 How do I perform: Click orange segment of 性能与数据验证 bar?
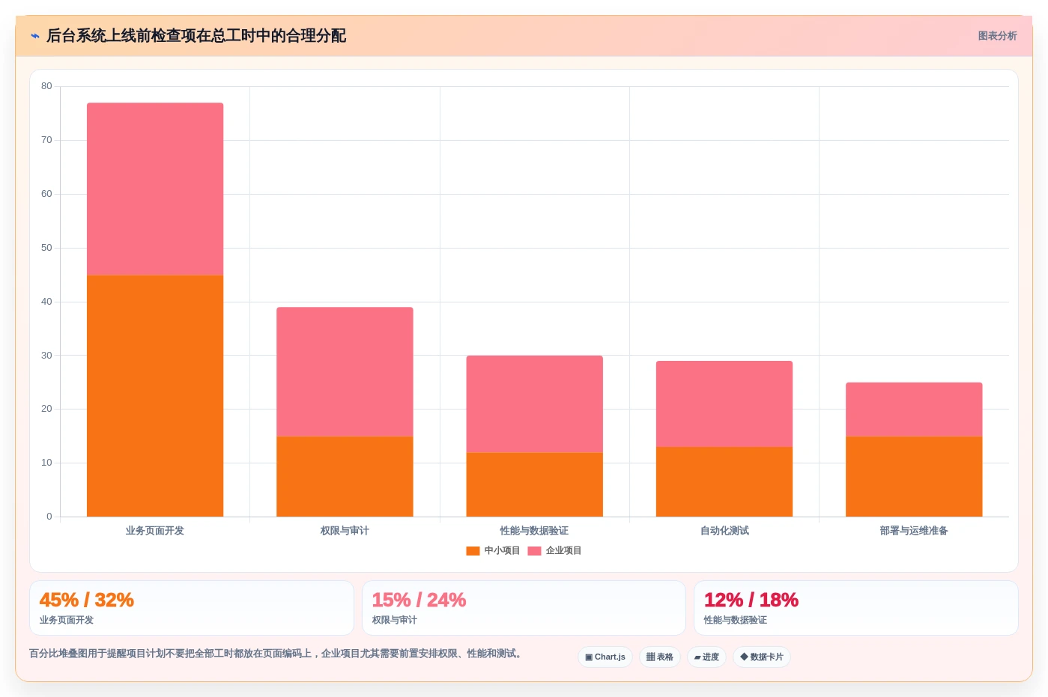point(534,484)
